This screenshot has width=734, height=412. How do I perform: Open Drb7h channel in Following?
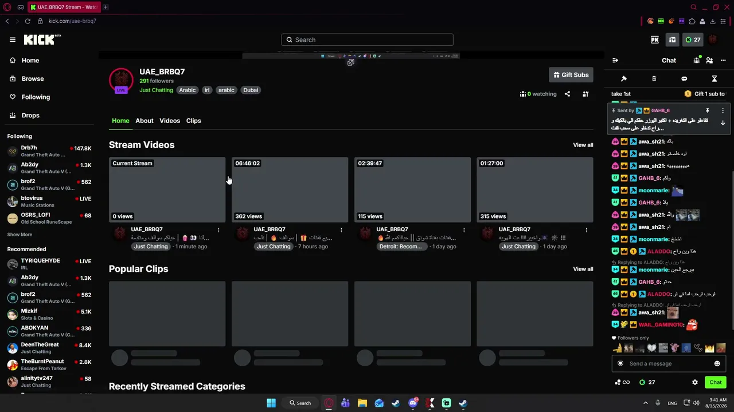[49, 151]
